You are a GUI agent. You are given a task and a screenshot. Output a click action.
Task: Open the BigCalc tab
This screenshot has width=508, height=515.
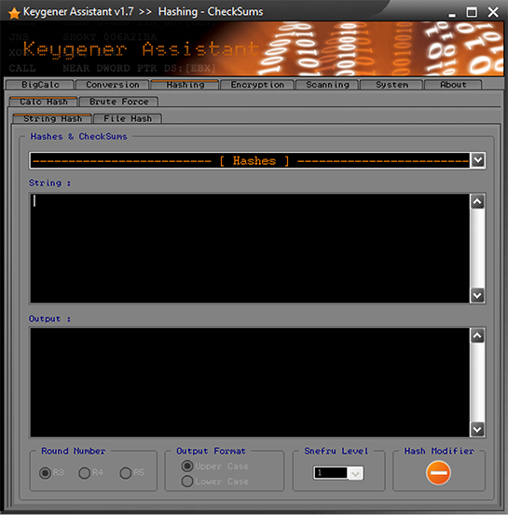pyautogui.click(x=40, y=85)
